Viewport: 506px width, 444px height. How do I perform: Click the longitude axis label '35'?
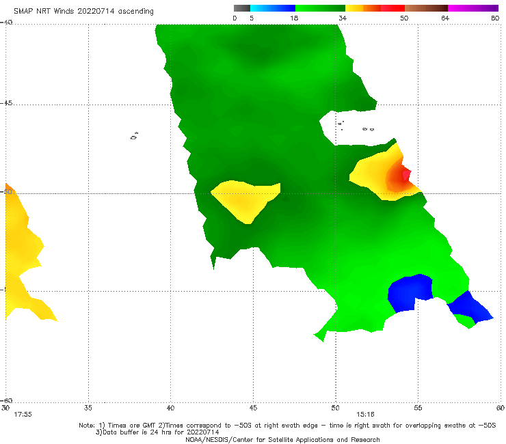pos(88,408)
